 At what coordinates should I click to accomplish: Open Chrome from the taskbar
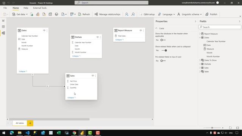pyautogui.click(x=74, y=133)
